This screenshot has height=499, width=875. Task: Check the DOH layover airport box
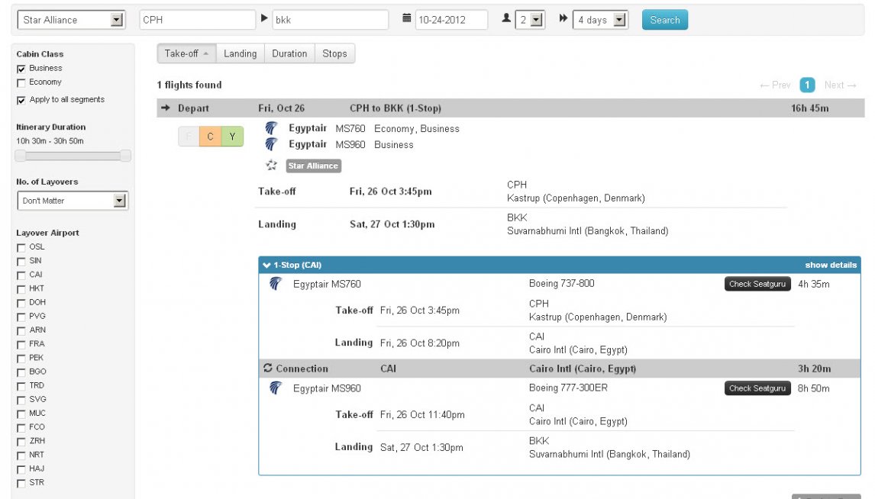click(21, 304)
